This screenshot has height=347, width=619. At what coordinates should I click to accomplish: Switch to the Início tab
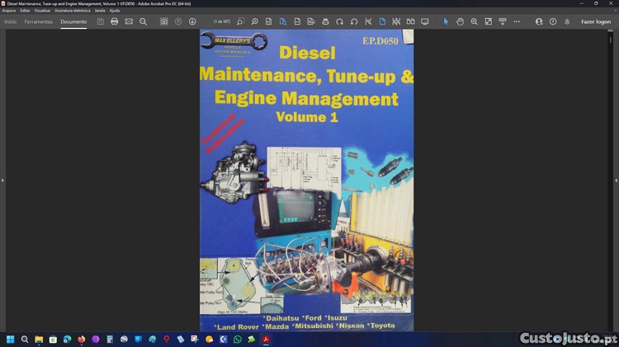(10, 21)
